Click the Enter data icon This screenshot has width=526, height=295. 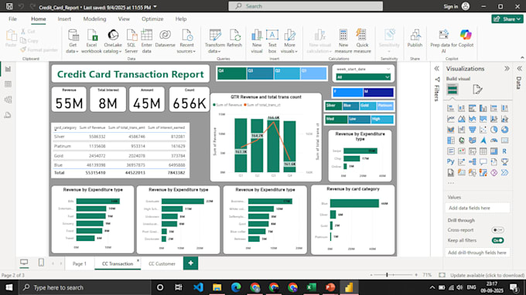[147, 35]
